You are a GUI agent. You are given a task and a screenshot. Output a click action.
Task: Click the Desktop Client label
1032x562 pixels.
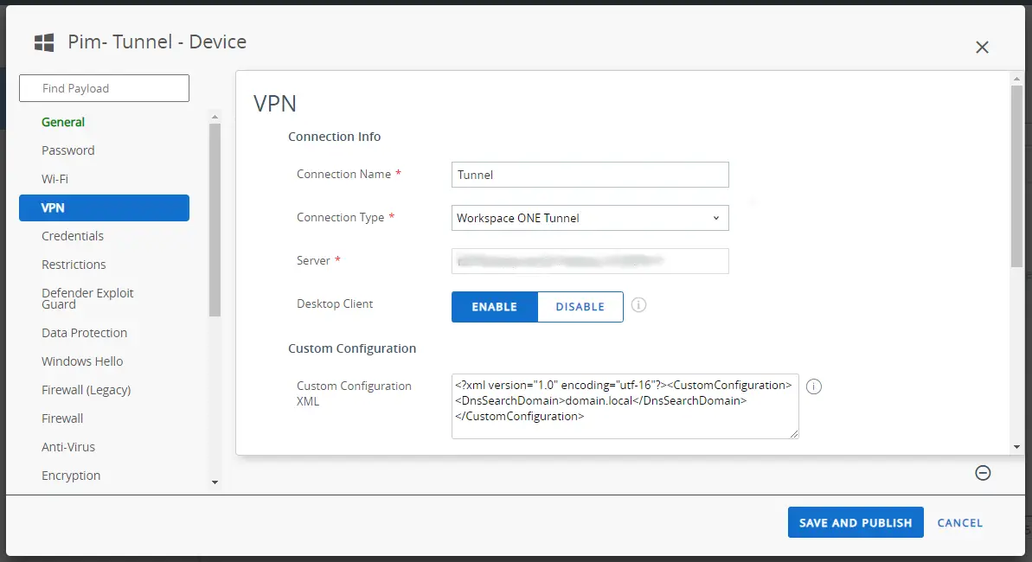[335, 304]
